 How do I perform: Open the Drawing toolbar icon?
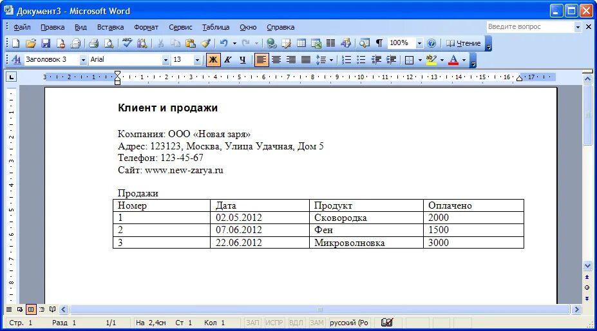pyautogui.click(x=346, y=43)
